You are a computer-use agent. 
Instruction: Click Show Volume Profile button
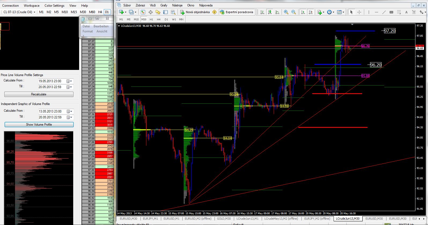[39, 125]
